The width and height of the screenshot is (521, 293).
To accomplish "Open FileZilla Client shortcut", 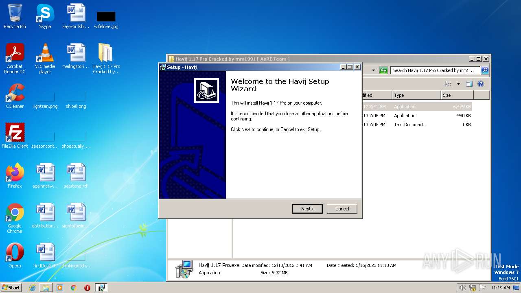I will 15,136.
